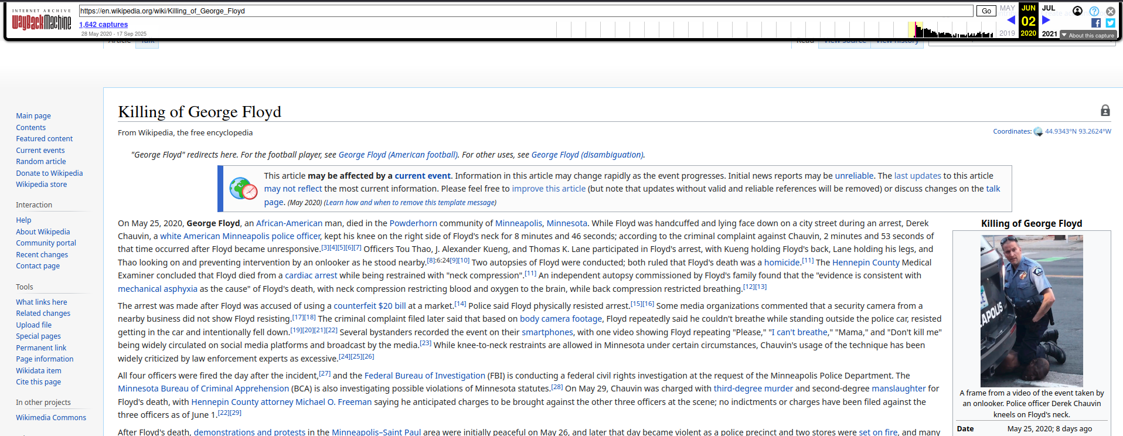View Recent changes

[x=42, y=255]
